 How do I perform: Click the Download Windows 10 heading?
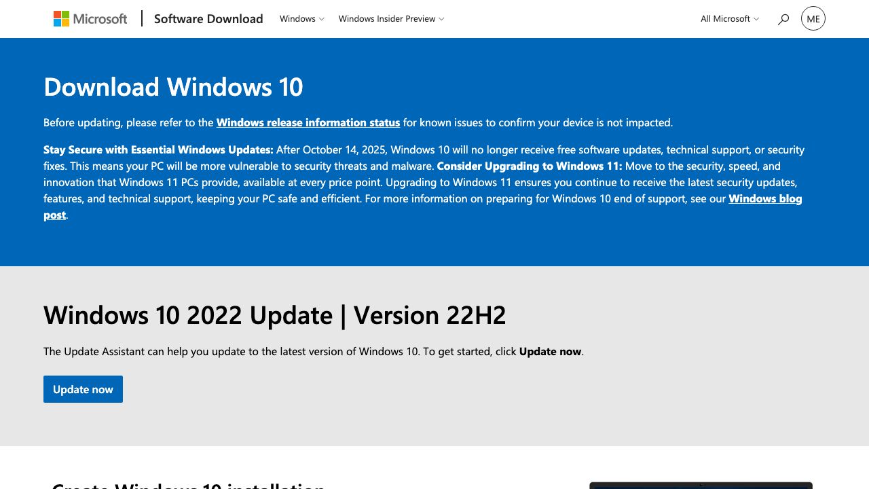173,87
